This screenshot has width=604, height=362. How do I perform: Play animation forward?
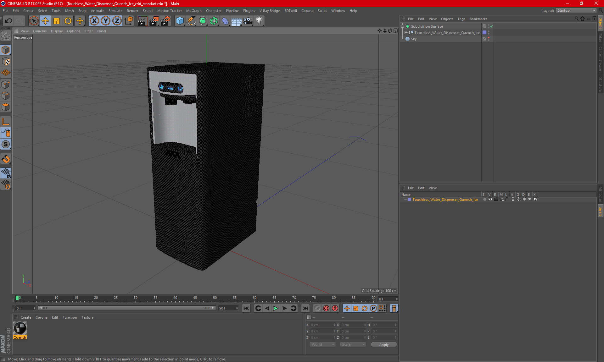276,308
